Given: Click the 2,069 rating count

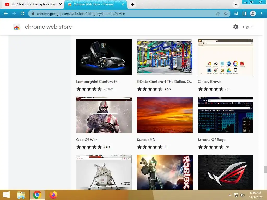Looking at the screenshot, I should [108, 89].
